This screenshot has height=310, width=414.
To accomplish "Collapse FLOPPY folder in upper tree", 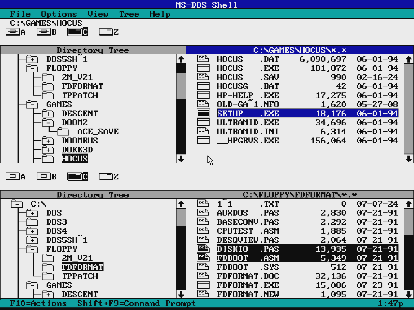I will coord(32,68).
